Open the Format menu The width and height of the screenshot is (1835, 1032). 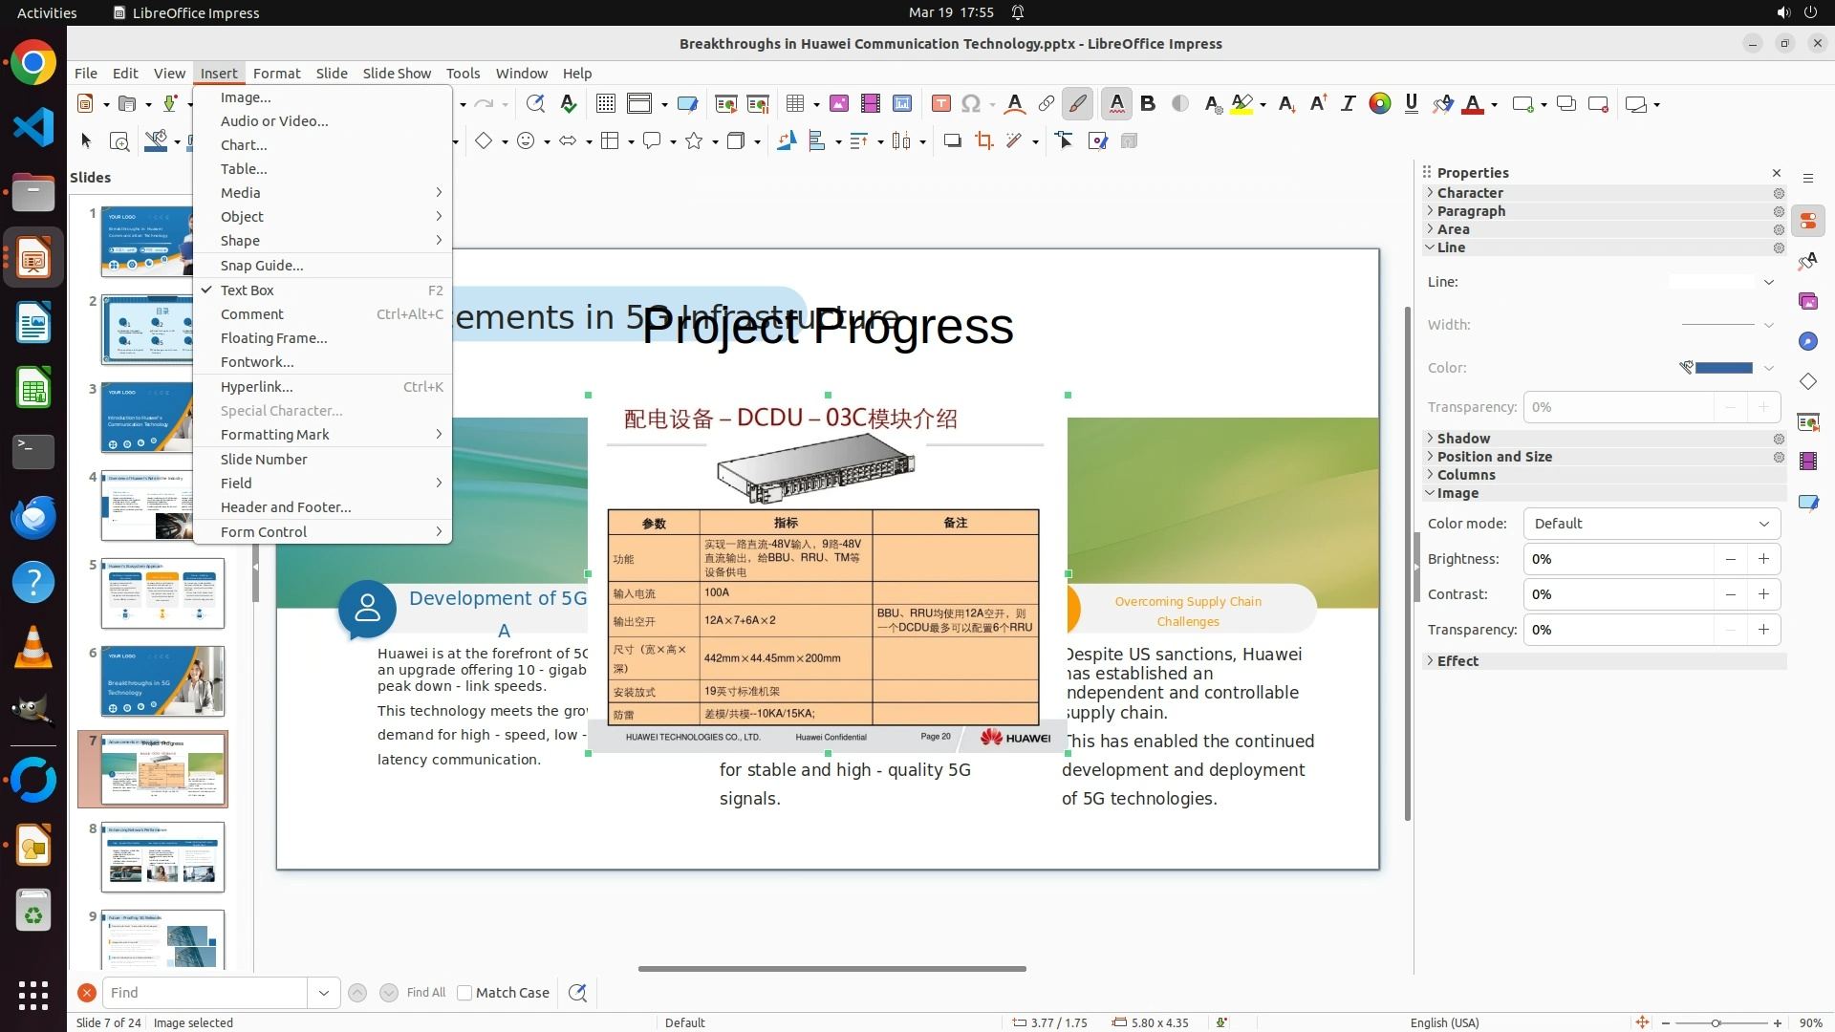(x=276, y=74)
